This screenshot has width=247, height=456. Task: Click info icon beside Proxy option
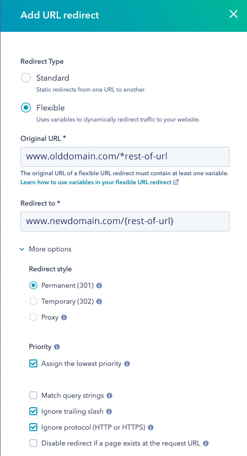pyautogui.click(x=64, y=317)
